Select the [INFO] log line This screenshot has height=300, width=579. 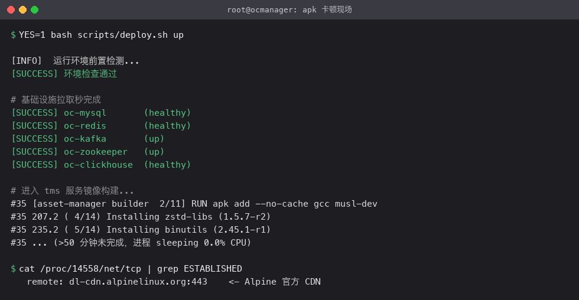coord(76,61)
